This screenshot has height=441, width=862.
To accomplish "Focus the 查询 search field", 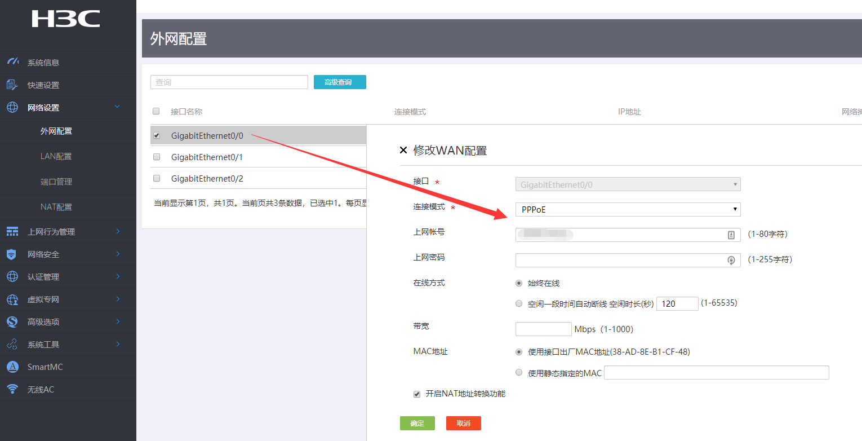I will 229,82.
